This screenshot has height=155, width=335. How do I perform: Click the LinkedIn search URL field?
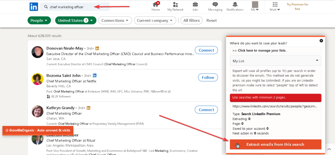(x=275, y=106)
